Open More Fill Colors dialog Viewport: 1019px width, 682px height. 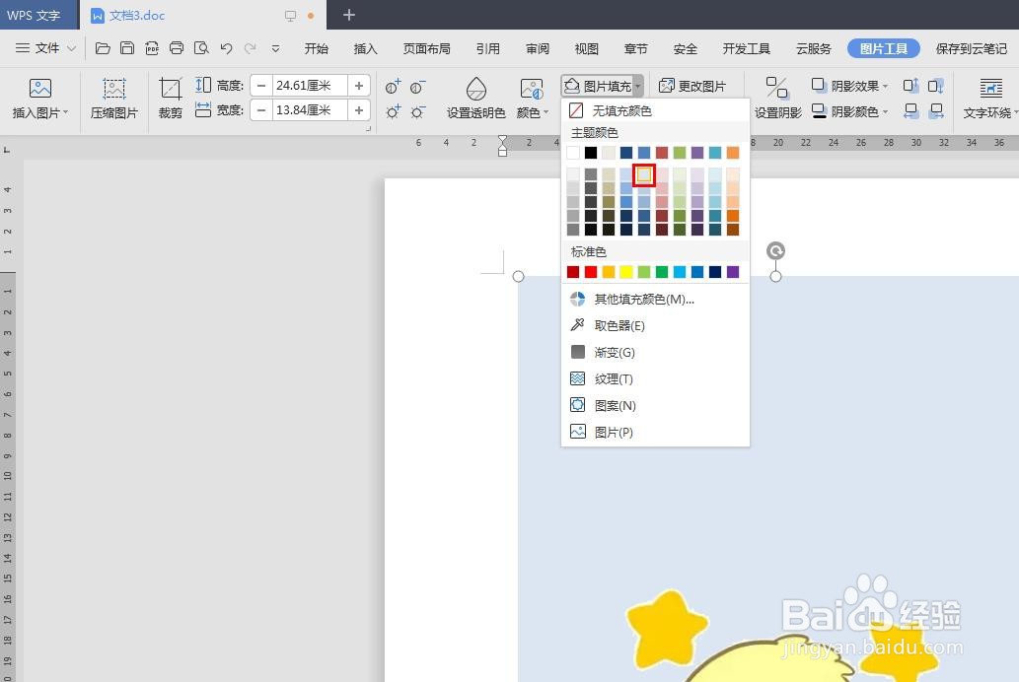point(655,299)
